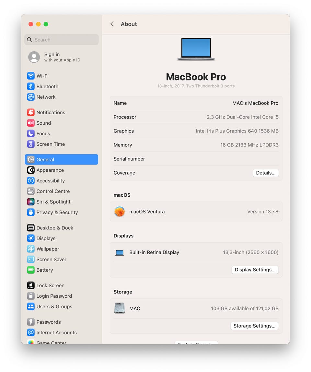This screenshot has height=372, width=311.
Task: Click the Screen Saver icon
Action: pos(31,259)
